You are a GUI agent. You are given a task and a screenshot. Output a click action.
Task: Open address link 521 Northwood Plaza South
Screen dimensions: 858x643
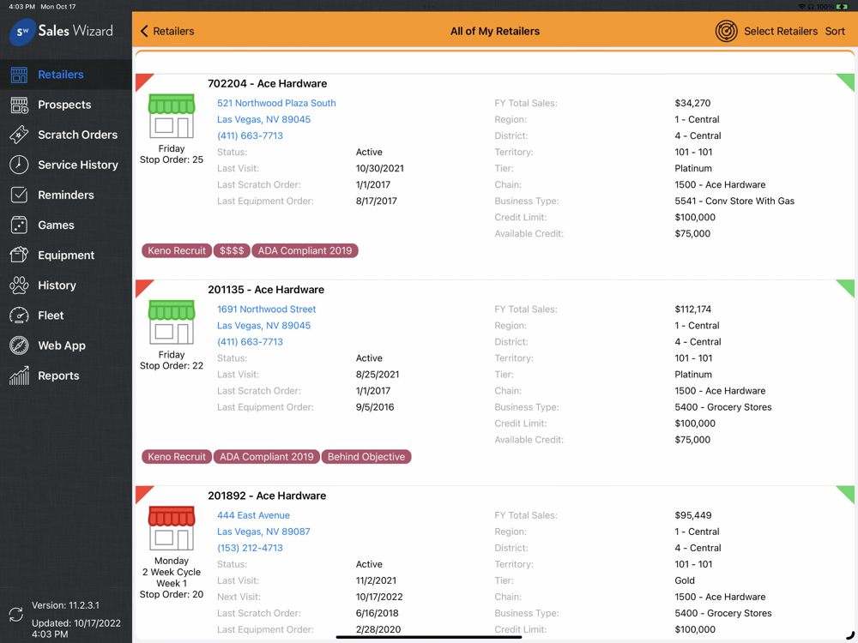coord(276,103)
